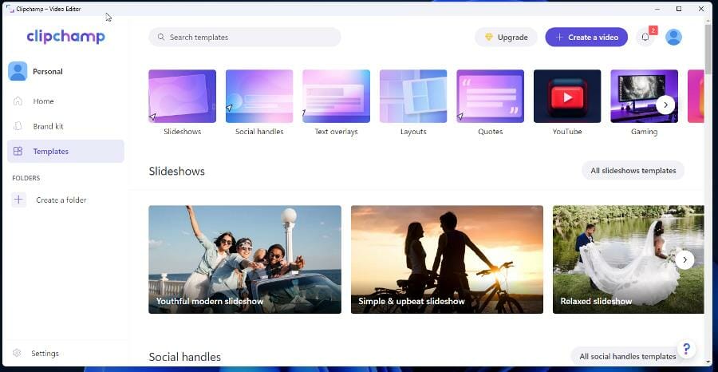
Task: Click the Upgrade button
Action: [506, 37]
